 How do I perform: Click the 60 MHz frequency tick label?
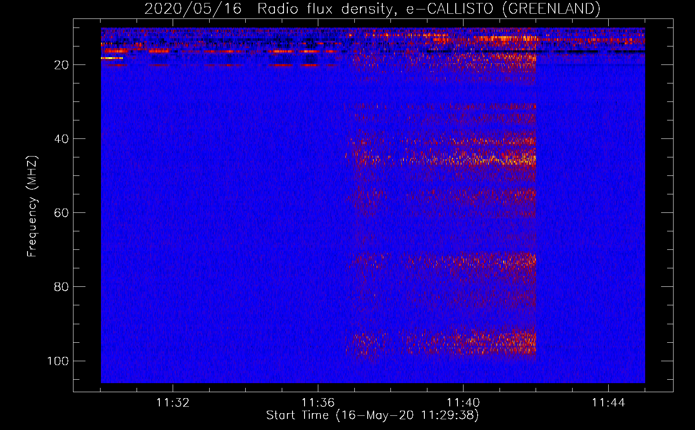61,213
